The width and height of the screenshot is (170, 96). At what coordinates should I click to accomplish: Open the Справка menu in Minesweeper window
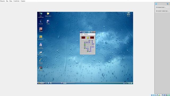86,34
